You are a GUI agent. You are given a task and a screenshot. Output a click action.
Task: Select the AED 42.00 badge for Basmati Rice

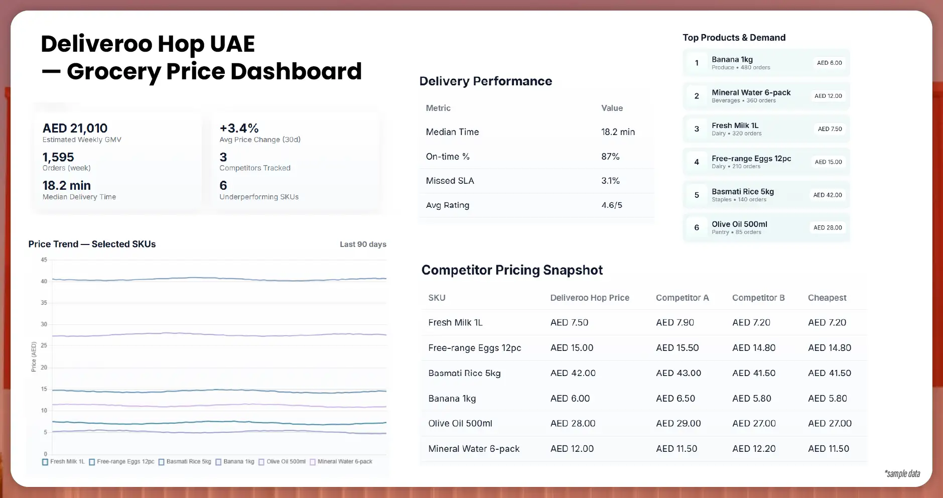(x=828, y=195)
